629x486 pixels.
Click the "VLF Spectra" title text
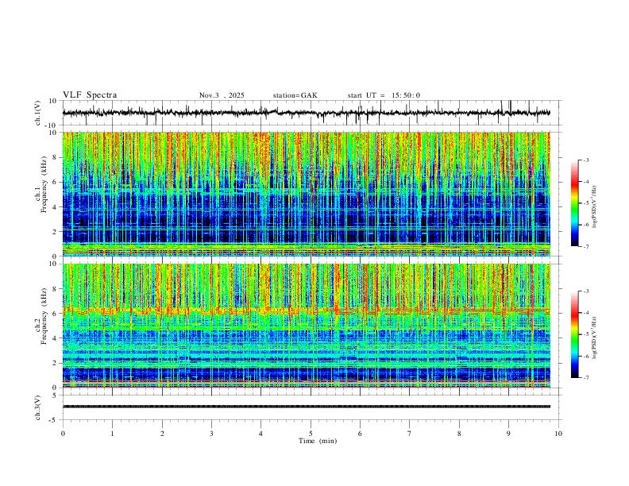pos(90,95)
